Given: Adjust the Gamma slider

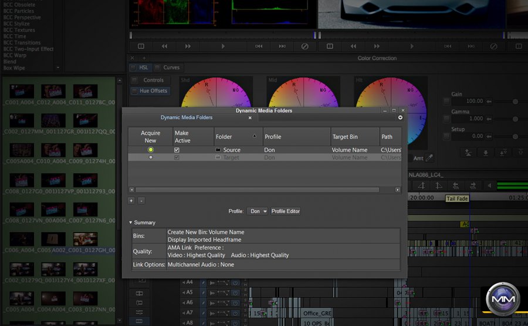Looking at the screenshot, I should click(515, 119).
